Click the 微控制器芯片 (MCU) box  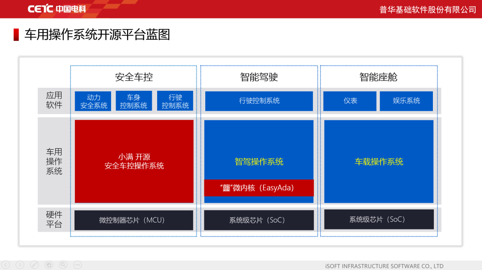(133, 220)
